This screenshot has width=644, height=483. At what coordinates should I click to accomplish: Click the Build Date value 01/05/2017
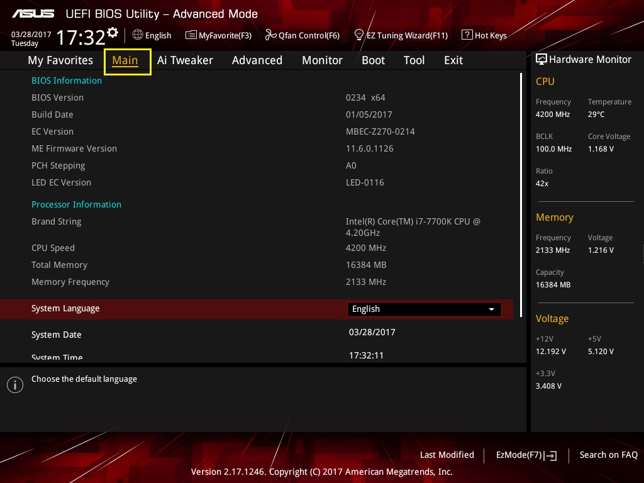pos(369,114)
